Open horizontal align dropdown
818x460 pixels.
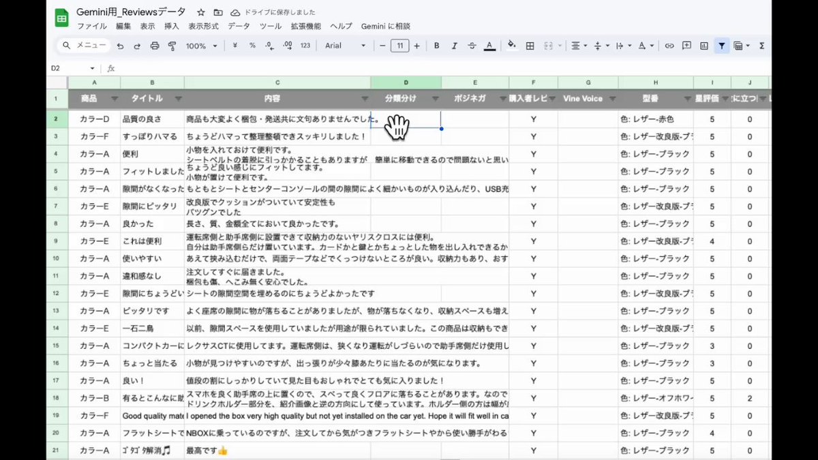pyautogui.click(x=579, y=46)
